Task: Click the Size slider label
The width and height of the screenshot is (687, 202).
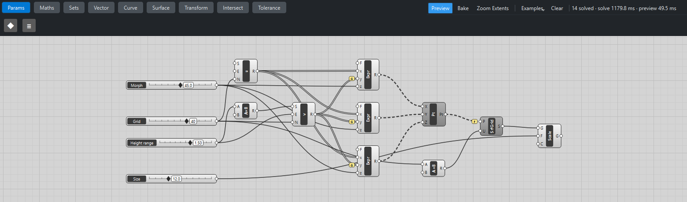Action: click(x=137, y=179)
